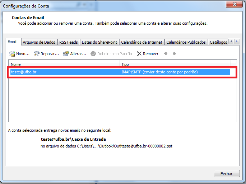The width and height of the screenshot is (246, 184).
Task: Select the Listas do SharePoint tab
Action: coord(99,42)
